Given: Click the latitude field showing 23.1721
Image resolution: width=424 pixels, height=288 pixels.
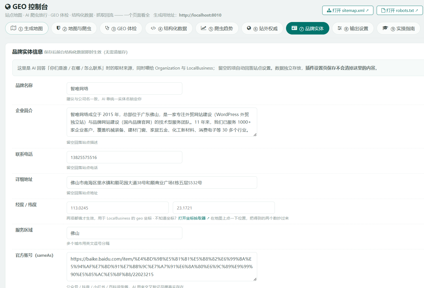Looking at the screenshot, I should click(x=224, y=208).
